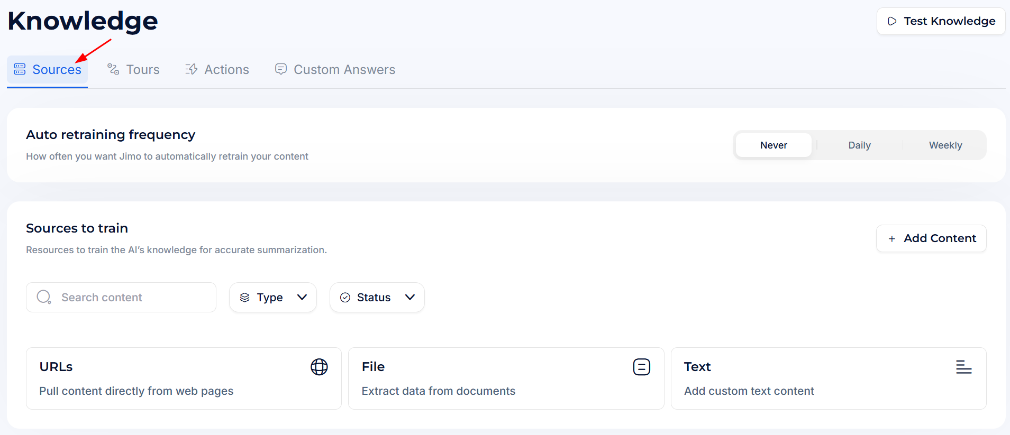Click the globe icon on URLs card

[x=319, y=367]
